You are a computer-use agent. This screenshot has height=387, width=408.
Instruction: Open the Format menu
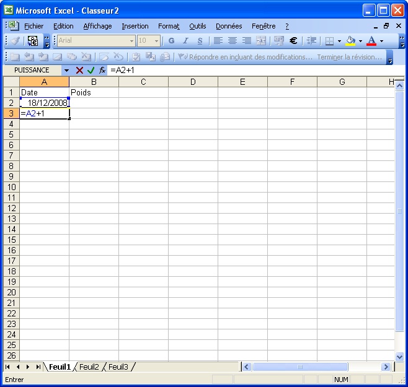click(x=169, y=26)
